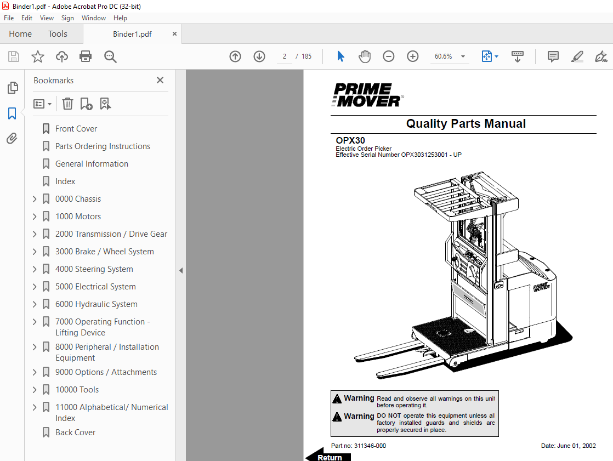Print the document
Viewport: 613px width, 461px height.
point(85,56)
